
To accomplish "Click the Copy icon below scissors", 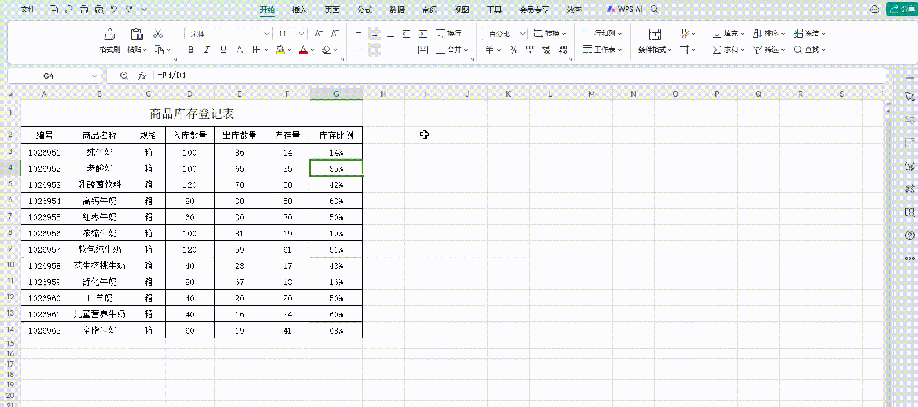I will tap(160, 50).
